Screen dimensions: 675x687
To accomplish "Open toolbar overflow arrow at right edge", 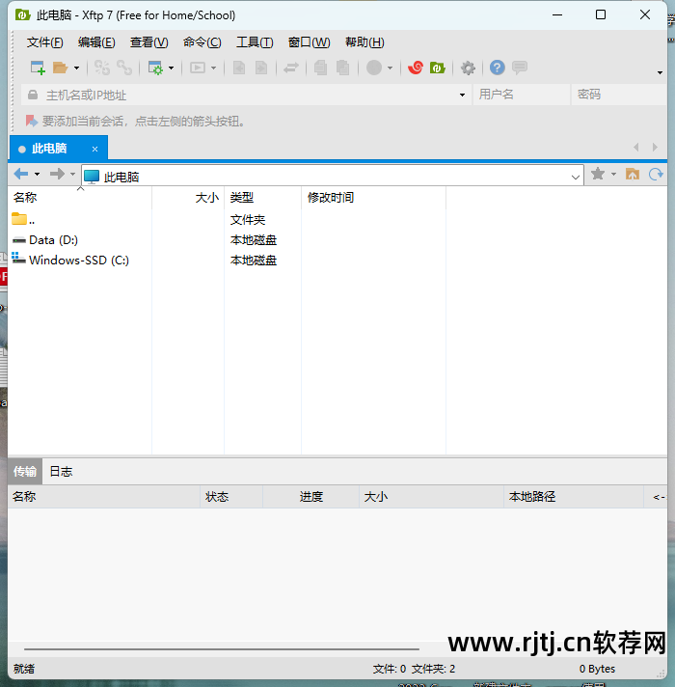I will coord(660,72).
